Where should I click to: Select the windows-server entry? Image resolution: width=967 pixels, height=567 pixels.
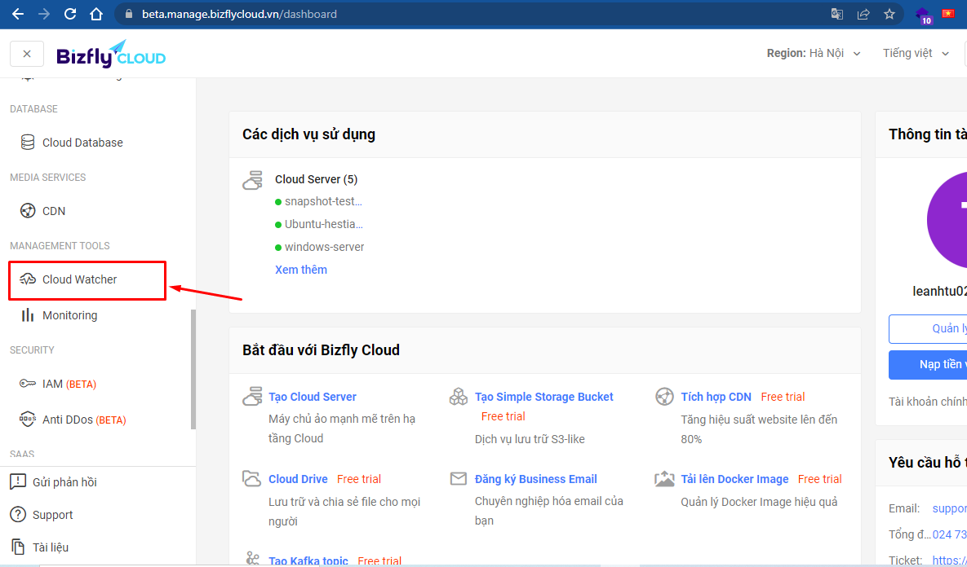point(325,247)
